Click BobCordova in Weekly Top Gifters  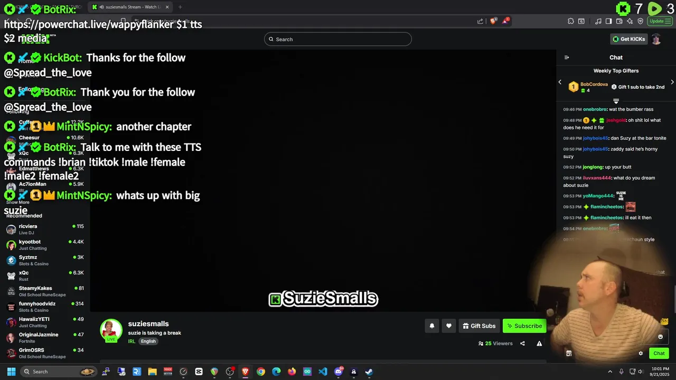(594, 84)
